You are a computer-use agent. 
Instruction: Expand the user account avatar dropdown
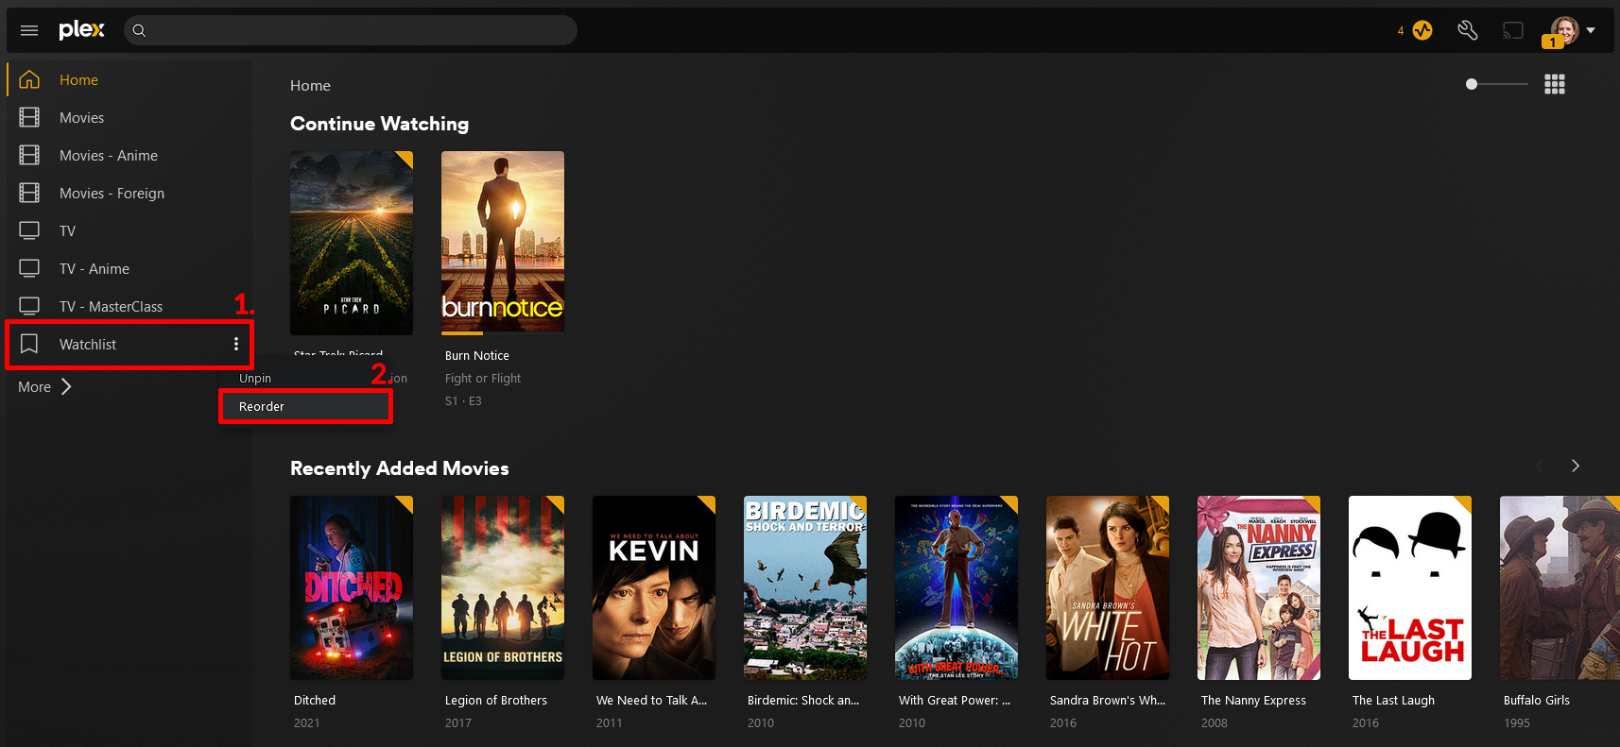pos(1573,30)
